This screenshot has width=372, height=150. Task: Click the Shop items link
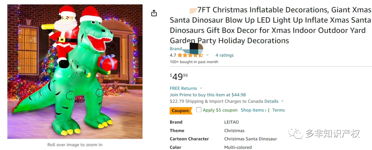point(253,110)
